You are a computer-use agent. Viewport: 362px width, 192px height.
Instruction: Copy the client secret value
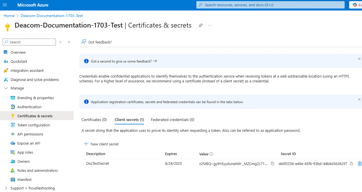coord(272,164)
